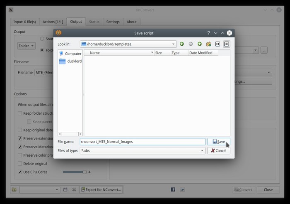Click the CPU cores slider handle

pos(85,172)
